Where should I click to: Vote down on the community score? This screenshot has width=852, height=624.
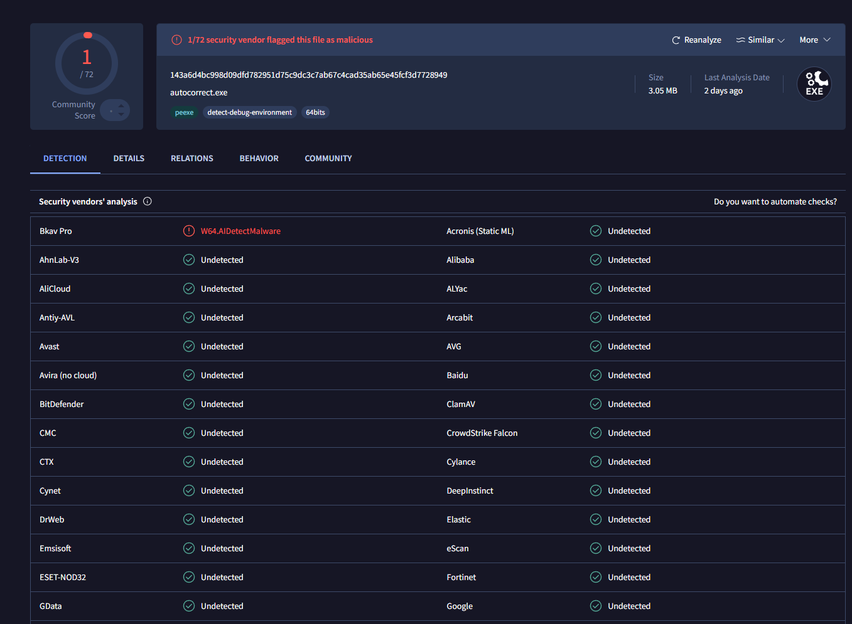pos(121,115)
